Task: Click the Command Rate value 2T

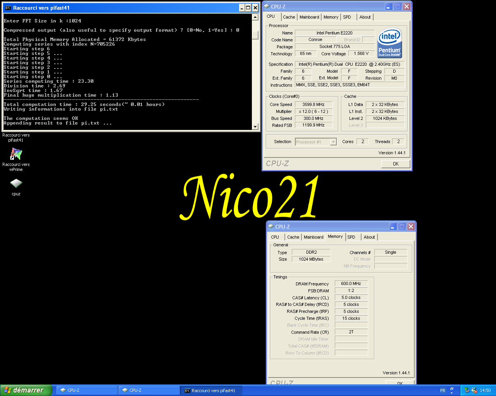Action: 351,332
